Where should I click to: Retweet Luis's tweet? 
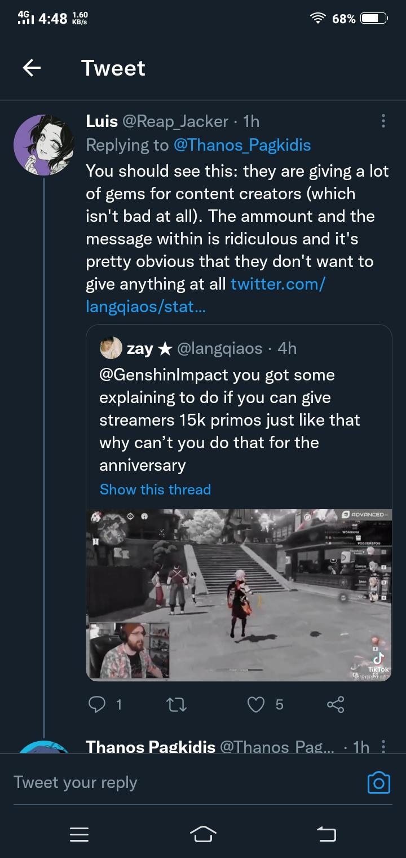tap(177, 704)
